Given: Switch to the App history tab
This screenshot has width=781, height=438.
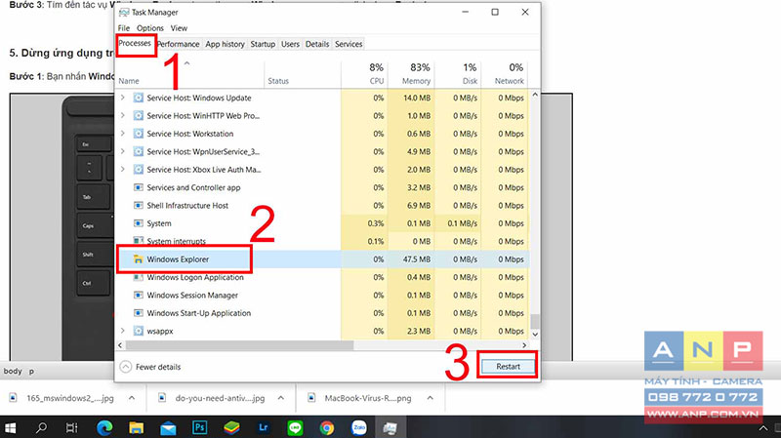Looking at the screenshot, I should (225, 44).
